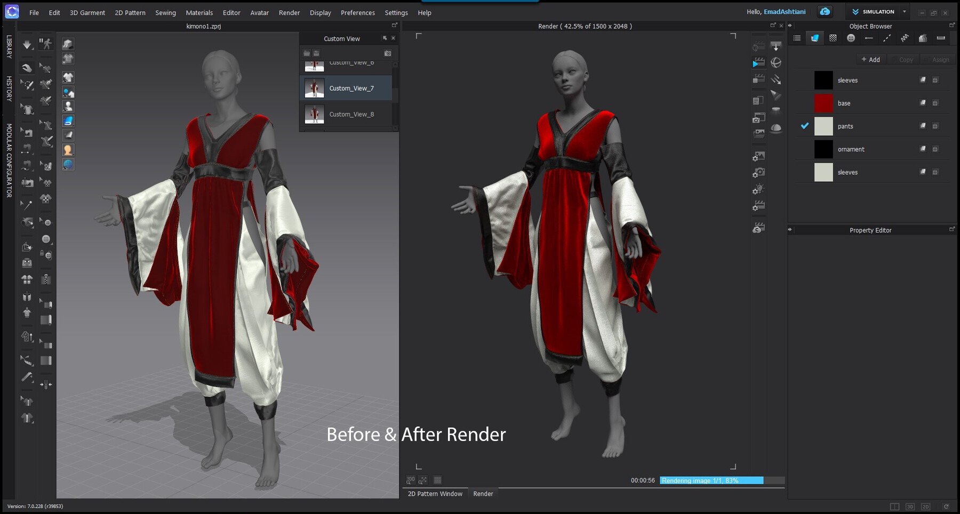Screen dimensions: 960x514
Task: Start final render with play clapperboard
Action: pyautogui.click(x=758, y=63)
